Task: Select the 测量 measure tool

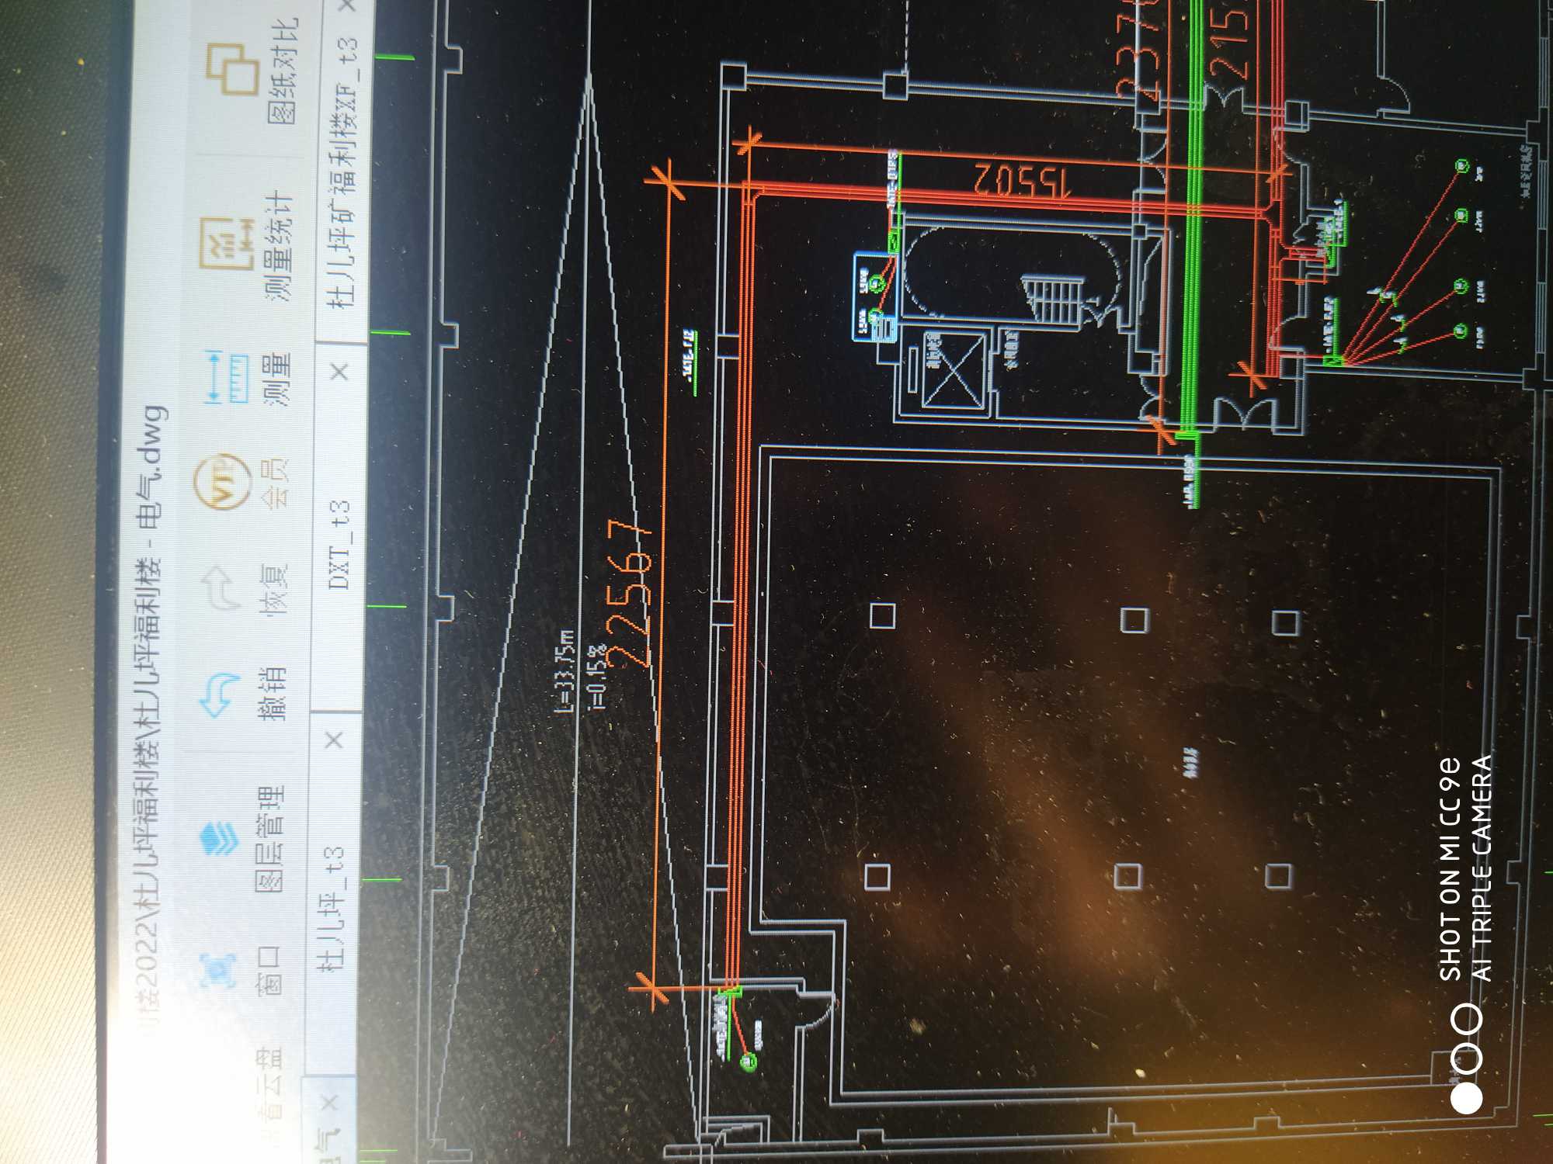Action: [250, 379]
